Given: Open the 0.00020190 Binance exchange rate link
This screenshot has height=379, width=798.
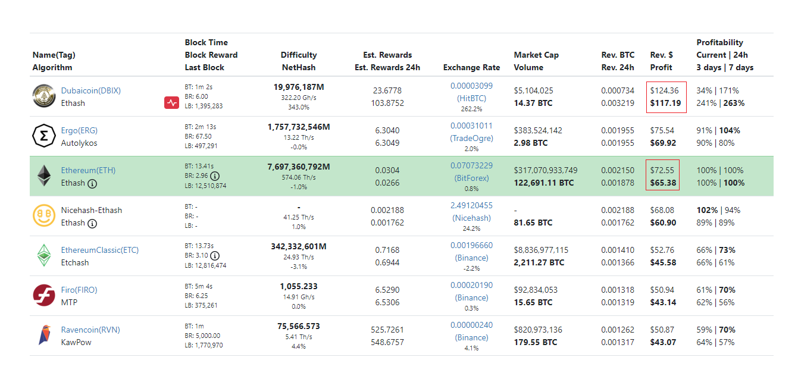Looking at the screenshot, I should coord(471,291).
